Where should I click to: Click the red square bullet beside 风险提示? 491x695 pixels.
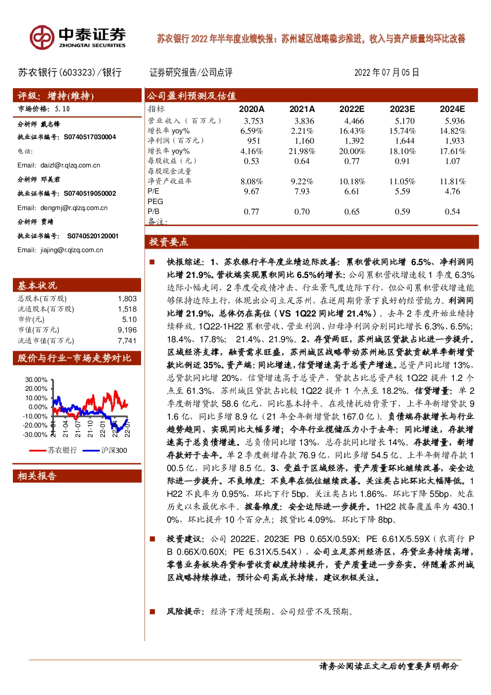152,612
